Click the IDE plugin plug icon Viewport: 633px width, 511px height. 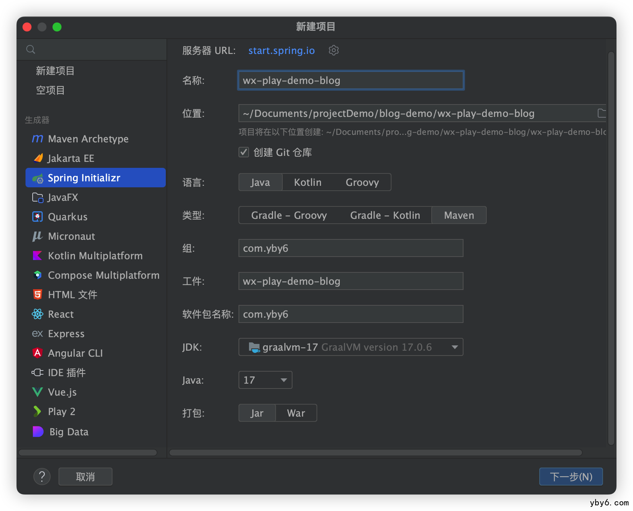coord(37,372)
